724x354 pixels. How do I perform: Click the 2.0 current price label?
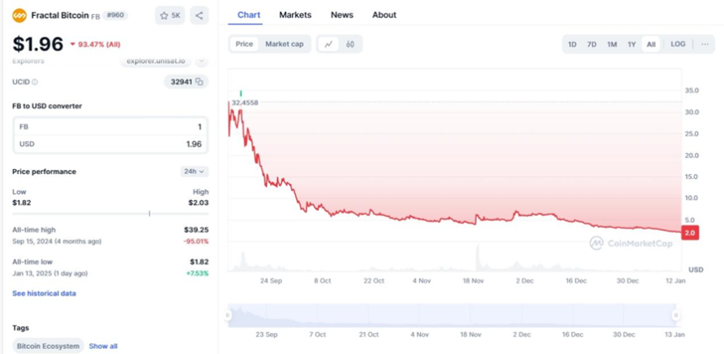pos(689,233)
